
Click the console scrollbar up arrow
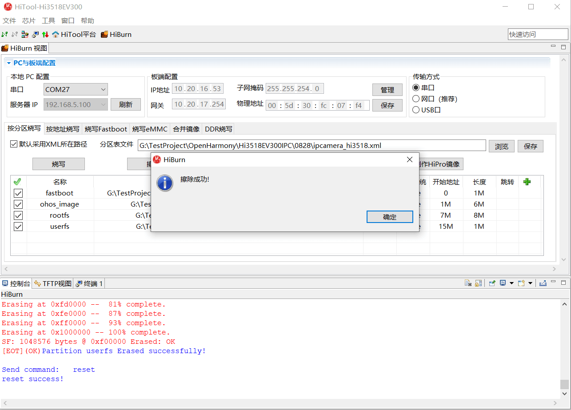564,304
